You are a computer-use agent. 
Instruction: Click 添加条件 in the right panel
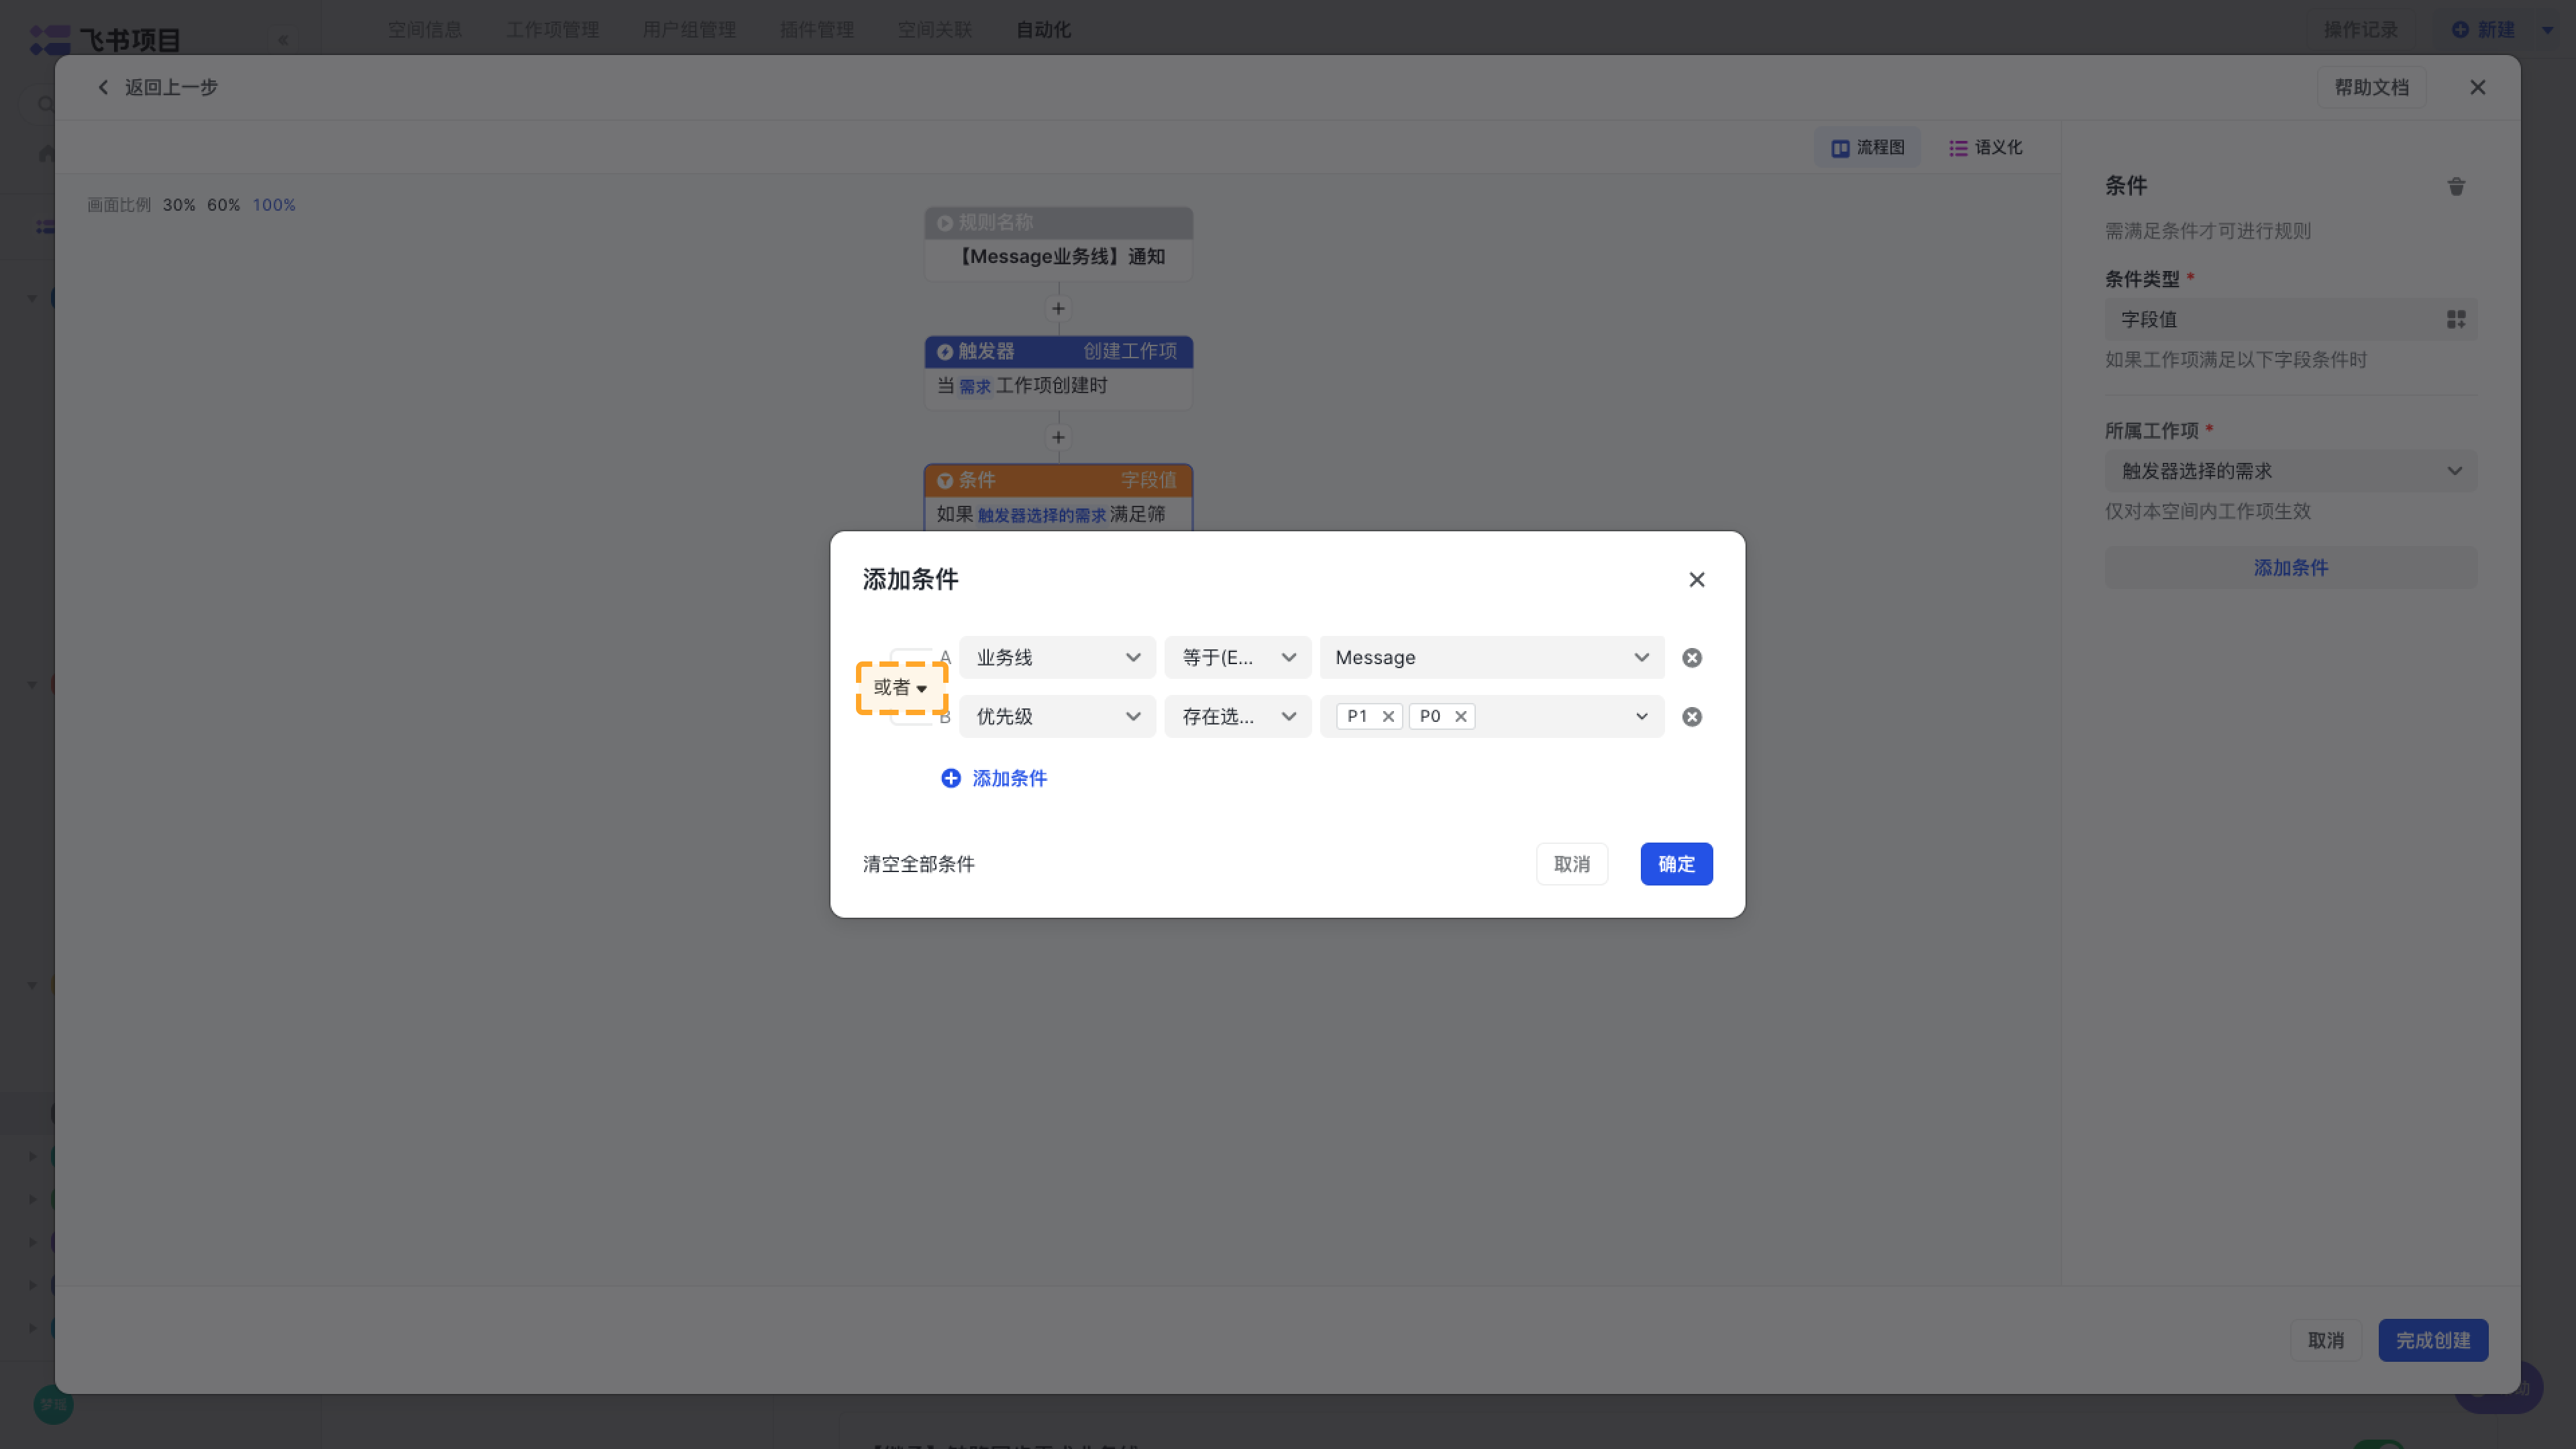tap(2290, 568)
